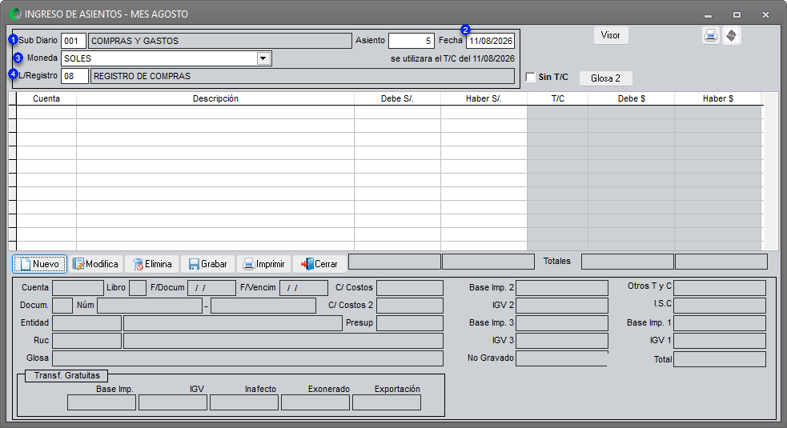
Task: Click the Haber S/. column header
Action: (x=484, y=99)
